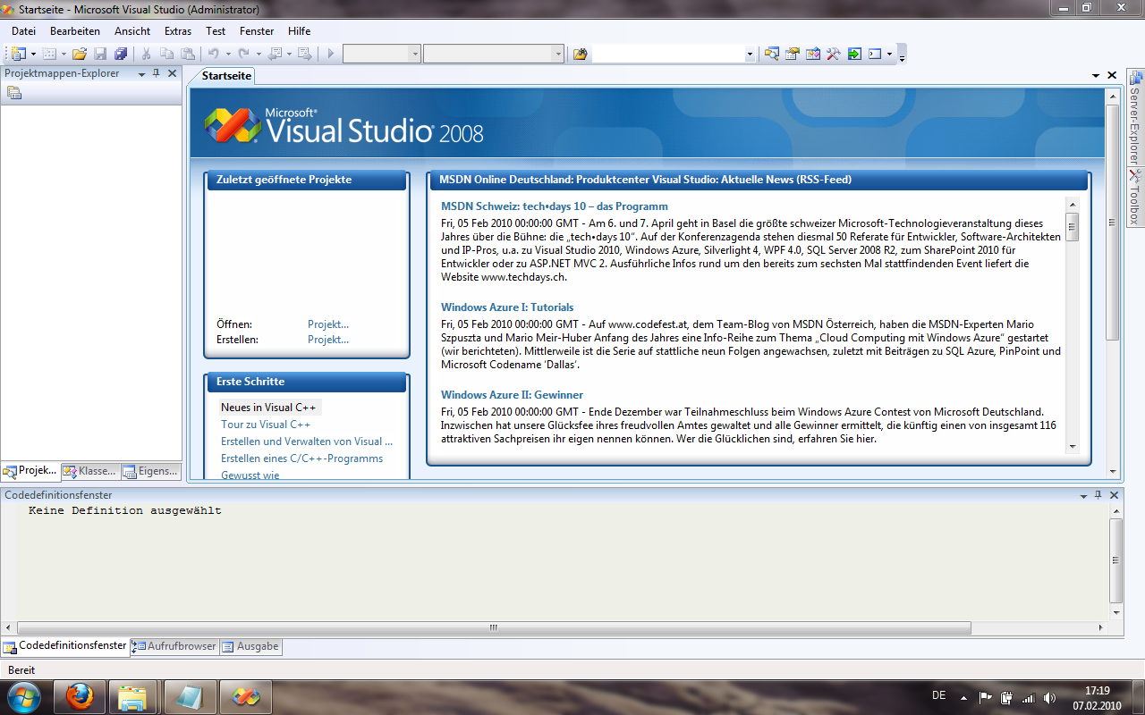The width and height of the screenshot is (1145, 715).
Task: Expand the Projektmappen-Explorer window position dropdown
Action: coord(141,74)
